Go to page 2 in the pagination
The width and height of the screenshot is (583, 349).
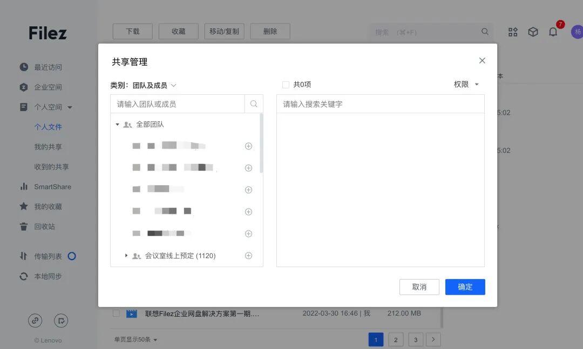[x=396, y=339]
